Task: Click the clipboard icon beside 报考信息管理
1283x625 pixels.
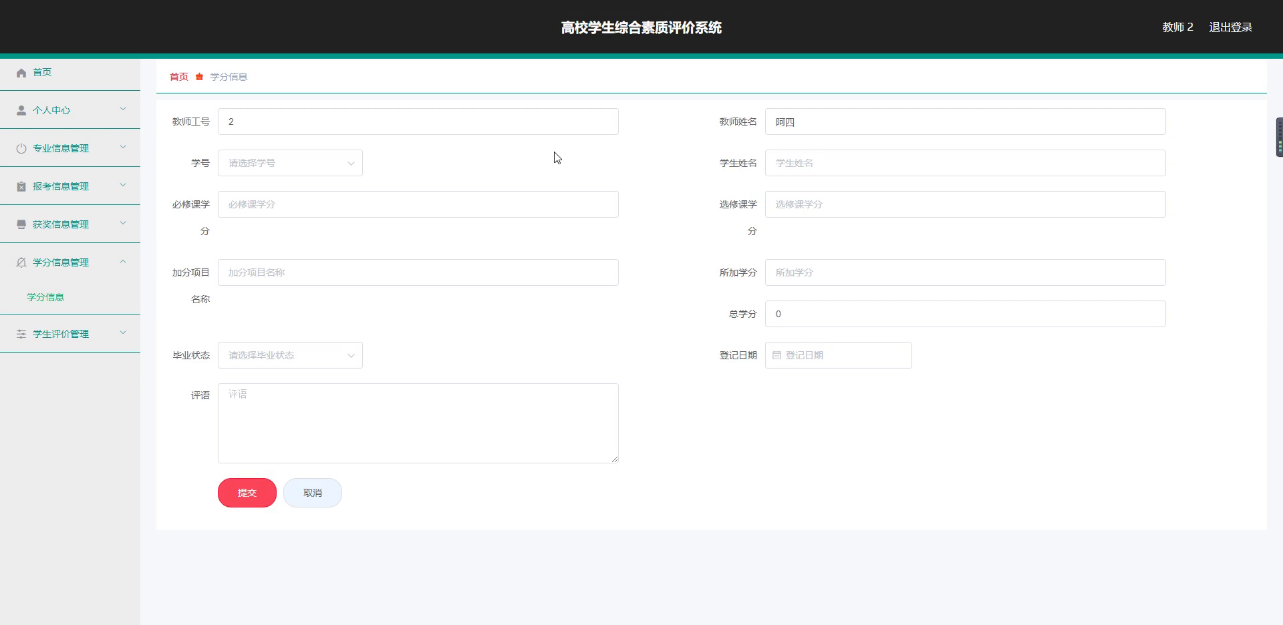Action: 21,187
